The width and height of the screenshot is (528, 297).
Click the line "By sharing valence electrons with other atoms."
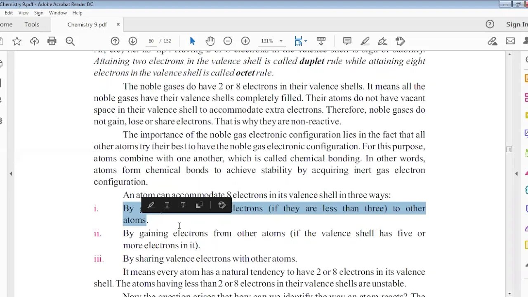pos(210,259)
